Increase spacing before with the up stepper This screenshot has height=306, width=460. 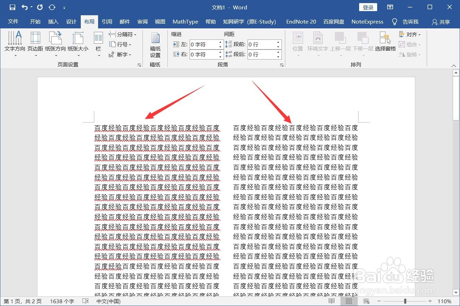278,42
